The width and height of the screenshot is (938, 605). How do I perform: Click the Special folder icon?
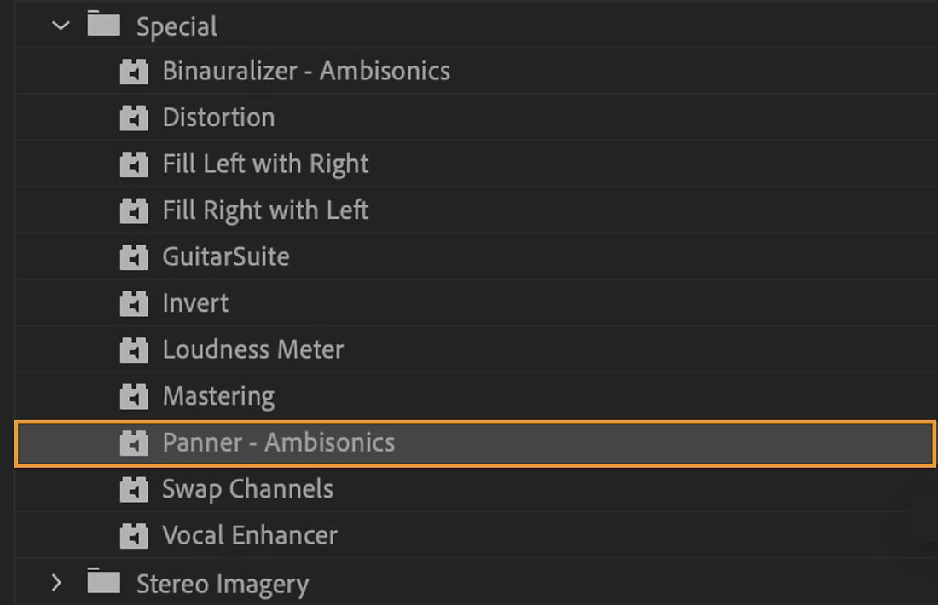point(104,26)
